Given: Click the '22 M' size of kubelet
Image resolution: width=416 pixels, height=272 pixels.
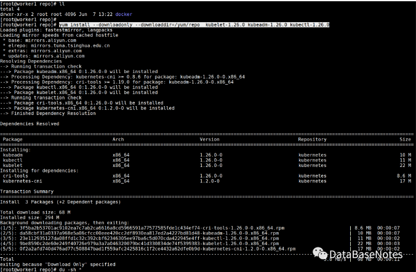Looking at the screenshot, I should click(406, 165).
